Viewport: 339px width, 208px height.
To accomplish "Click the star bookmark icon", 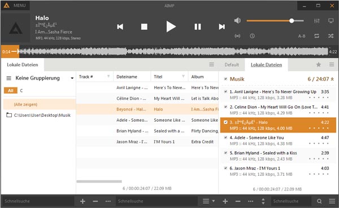I will [x=319, y=64].
